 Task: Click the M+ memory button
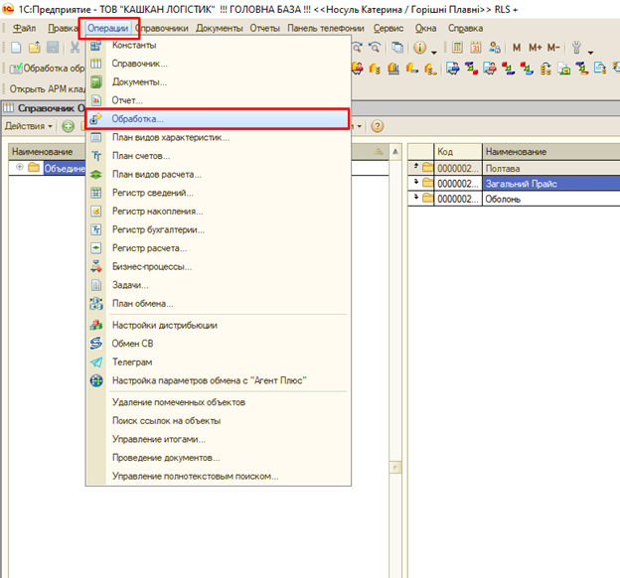click(x=535, y=48)
